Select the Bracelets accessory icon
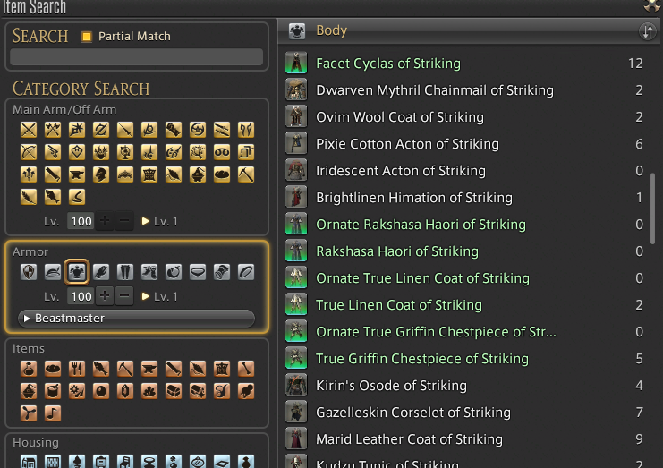663x468 pixels. [222, 272]
